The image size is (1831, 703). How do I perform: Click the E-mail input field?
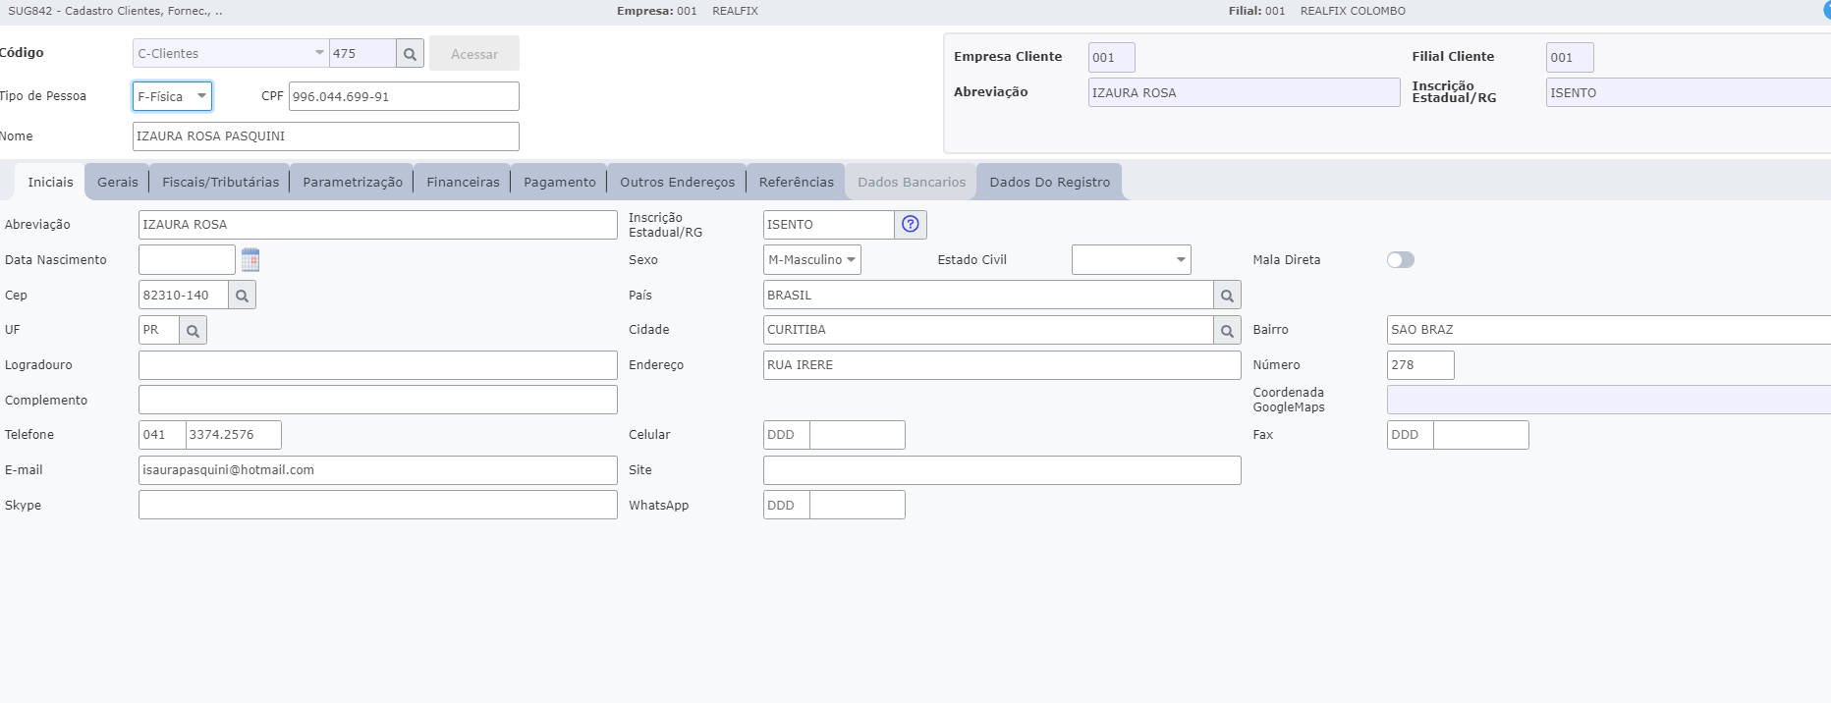pos(377,470)
